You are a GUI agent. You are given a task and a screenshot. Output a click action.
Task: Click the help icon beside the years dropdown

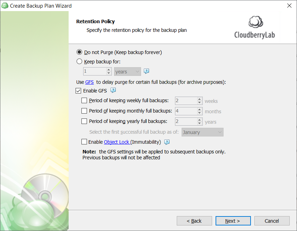(146, 71)
